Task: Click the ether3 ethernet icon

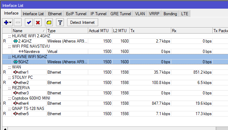Action: [x=16, y=93]
